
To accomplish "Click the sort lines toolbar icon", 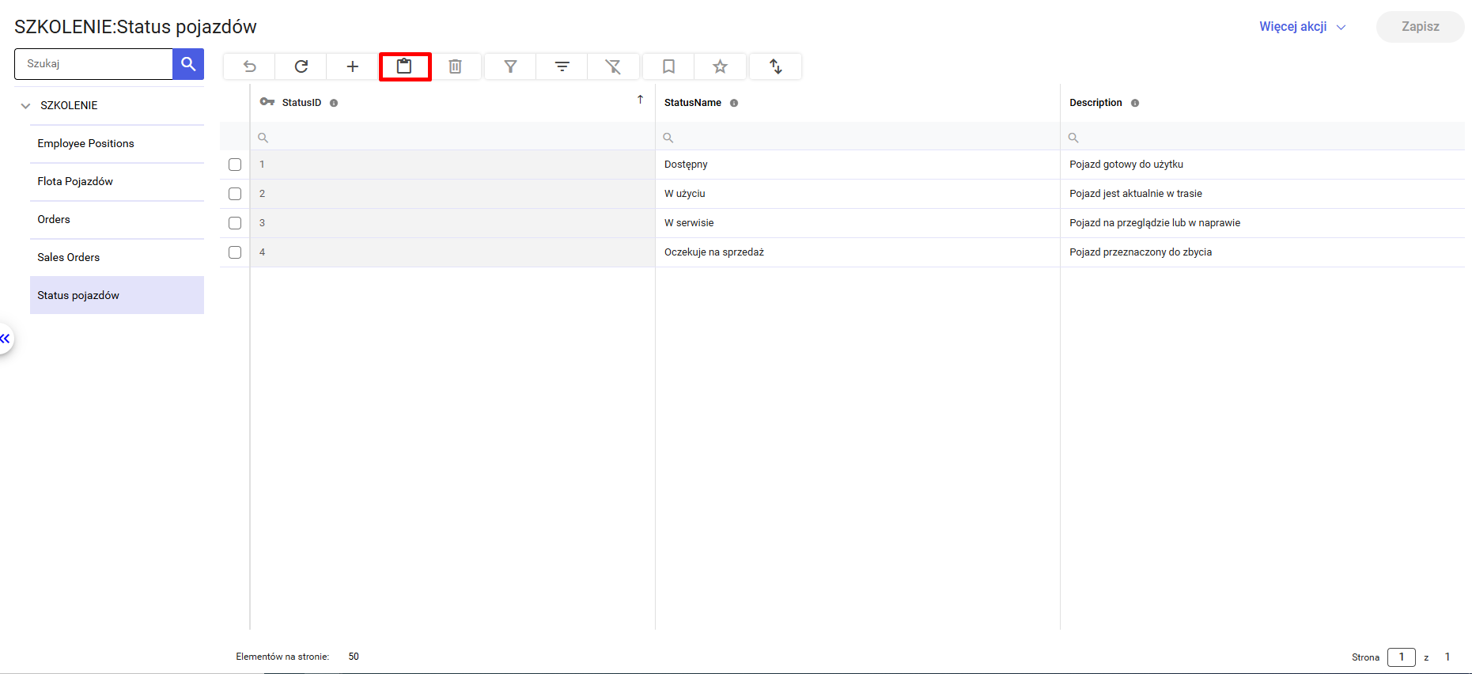I will [x=562, y=66].
